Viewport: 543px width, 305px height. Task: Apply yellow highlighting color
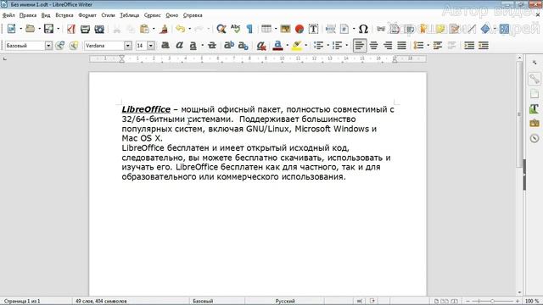[296, 46]
